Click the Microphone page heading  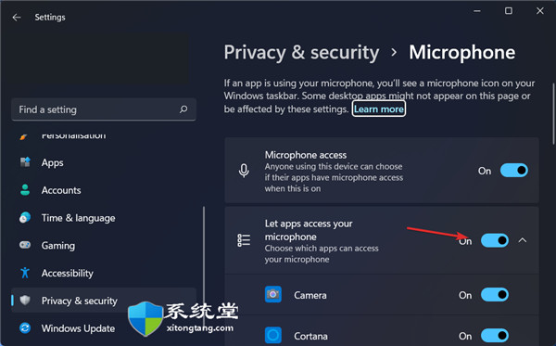462,53
